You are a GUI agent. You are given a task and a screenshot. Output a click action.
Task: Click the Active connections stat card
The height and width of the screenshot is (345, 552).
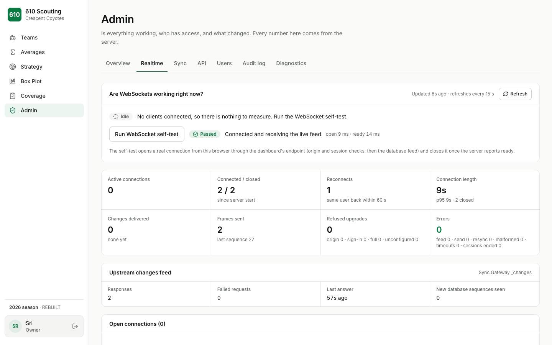pos(156,190)
